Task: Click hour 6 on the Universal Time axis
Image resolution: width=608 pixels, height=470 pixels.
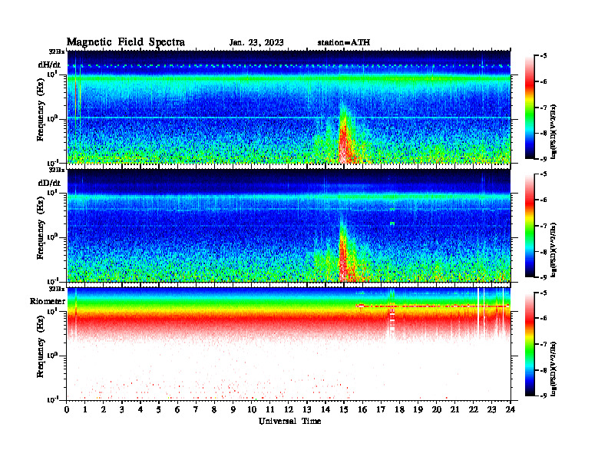Action: [x=177, y=409]
